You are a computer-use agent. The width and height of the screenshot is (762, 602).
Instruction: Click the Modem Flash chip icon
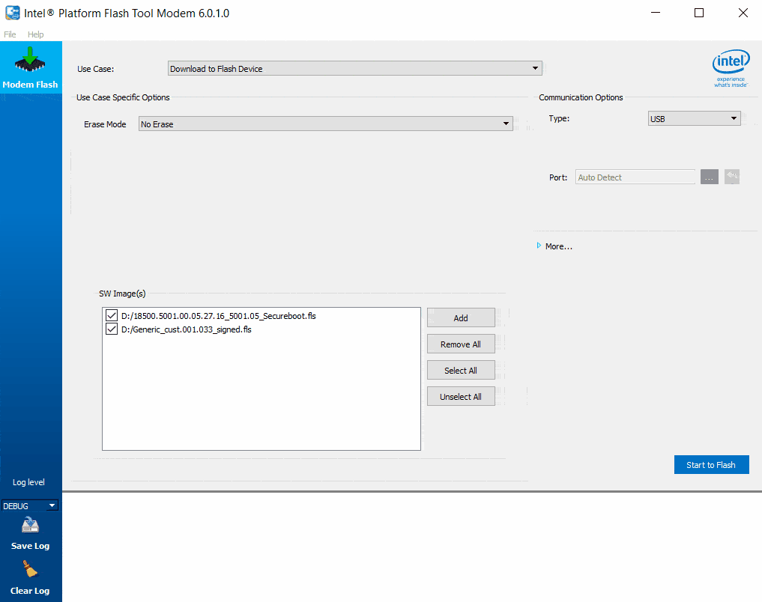tap(31, 61)
